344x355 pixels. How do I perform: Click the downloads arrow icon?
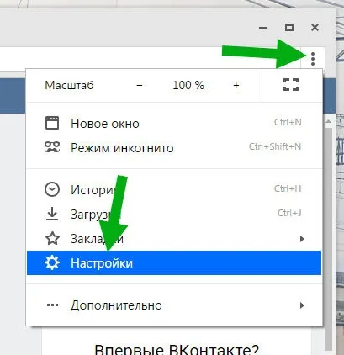pyautogui.click(x=52, y=214)
